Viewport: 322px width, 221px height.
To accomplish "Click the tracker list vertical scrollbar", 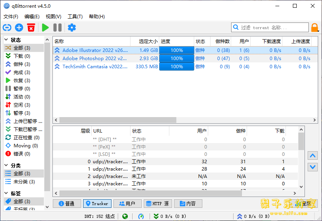I will pos(301,141).
